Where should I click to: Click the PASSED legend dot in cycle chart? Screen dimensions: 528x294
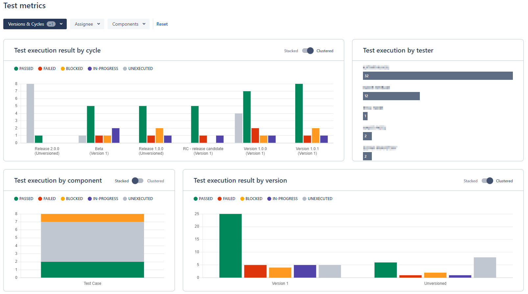[x=16, y=69]
